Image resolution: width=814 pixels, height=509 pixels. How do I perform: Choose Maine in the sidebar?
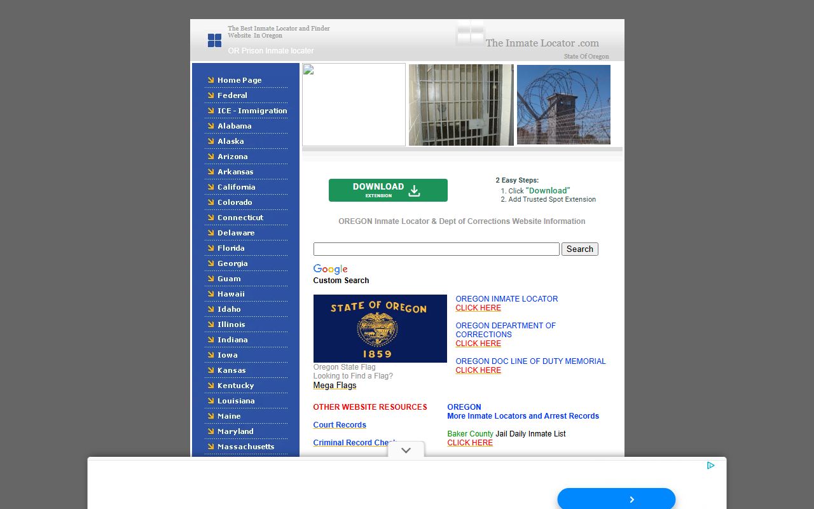coord(229,416)
